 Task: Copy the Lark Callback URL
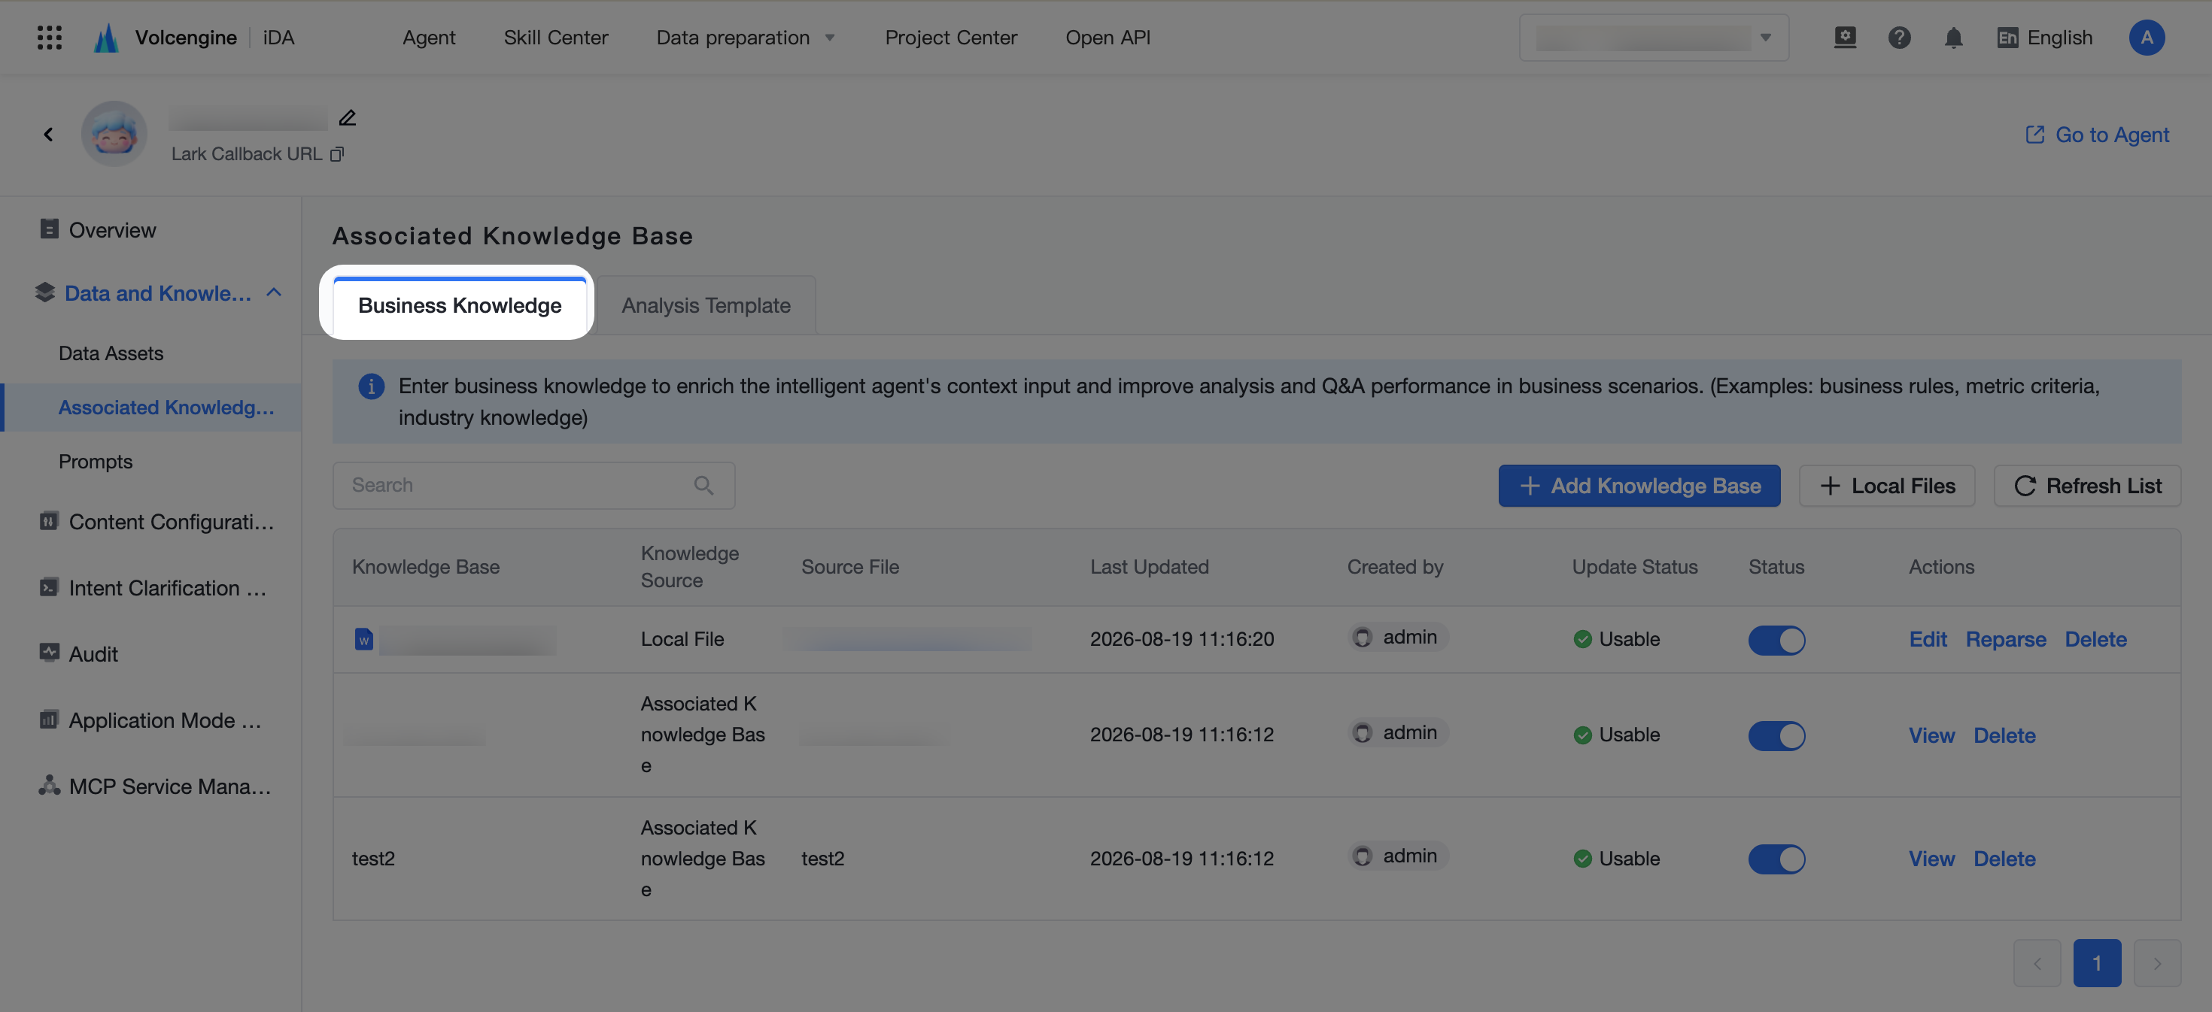pos(338,154)
